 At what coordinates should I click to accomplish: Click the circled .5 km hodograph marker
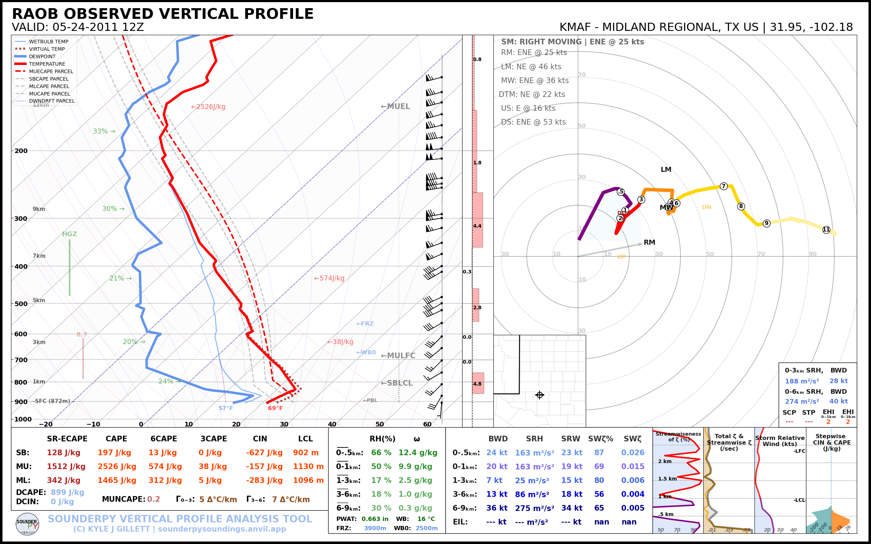tap(621, 192)
